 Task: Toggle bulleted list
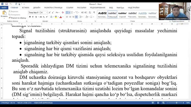[67, 12]
